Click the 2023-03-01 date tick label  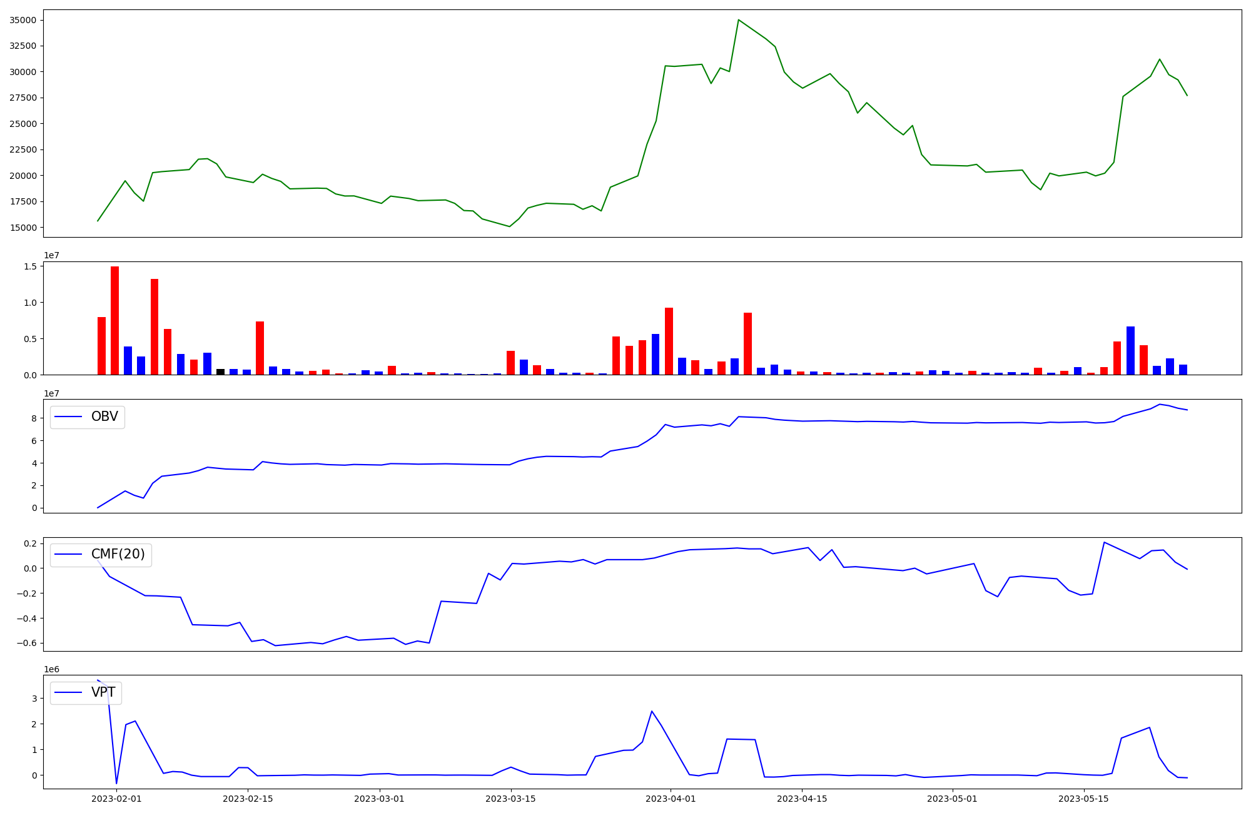pyautogui.click(x=380, y=799)
